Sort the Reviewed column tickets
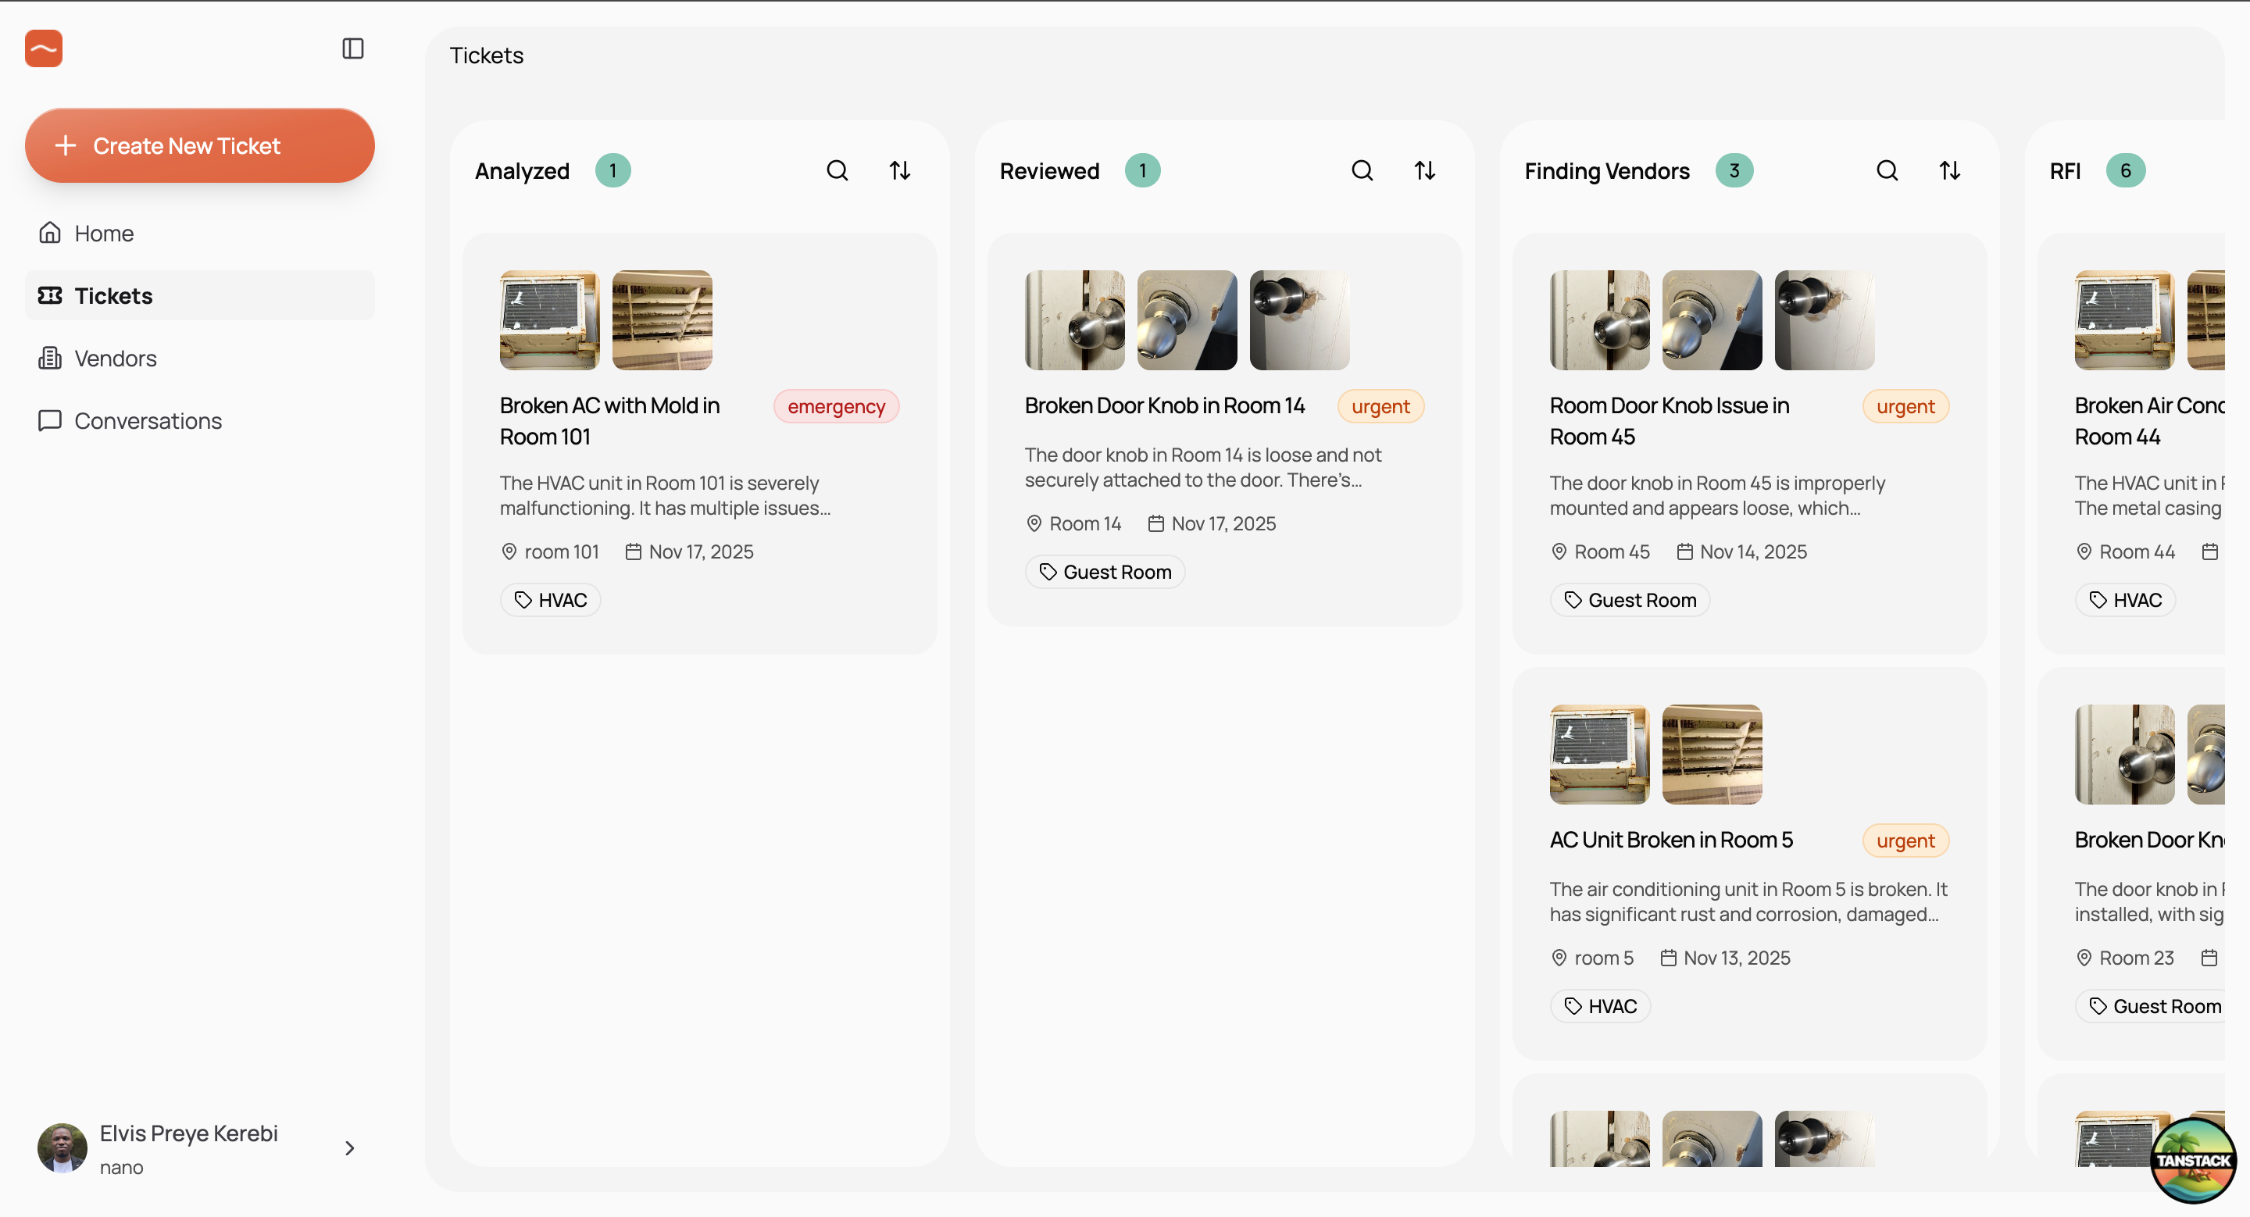The height and width of the screenshot is (1217, 2250). pyautogui.click(x=1424, y=170)
